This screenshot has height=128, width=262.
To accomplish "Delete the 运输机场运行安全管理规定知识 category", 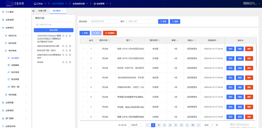I will coord(70,55).
